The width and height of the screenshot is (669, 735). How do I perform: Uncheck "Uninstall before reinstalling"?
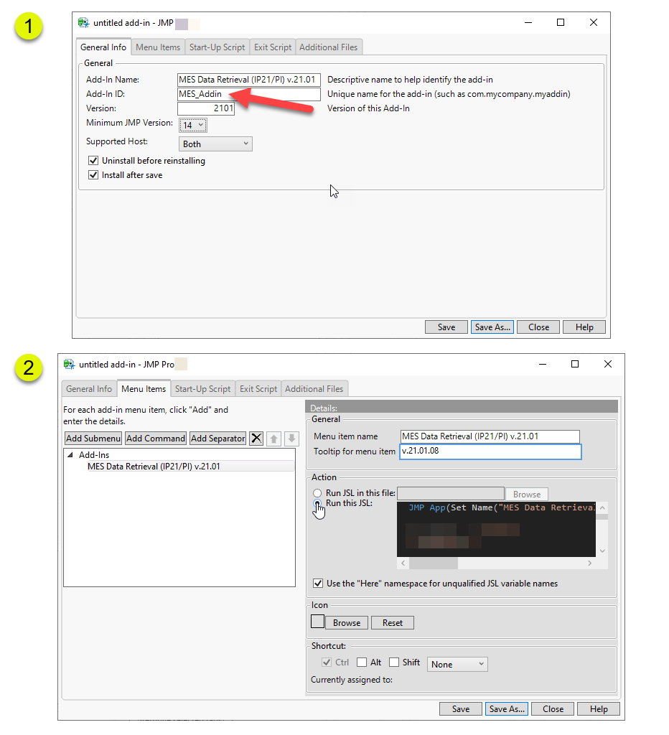point(93,160)
